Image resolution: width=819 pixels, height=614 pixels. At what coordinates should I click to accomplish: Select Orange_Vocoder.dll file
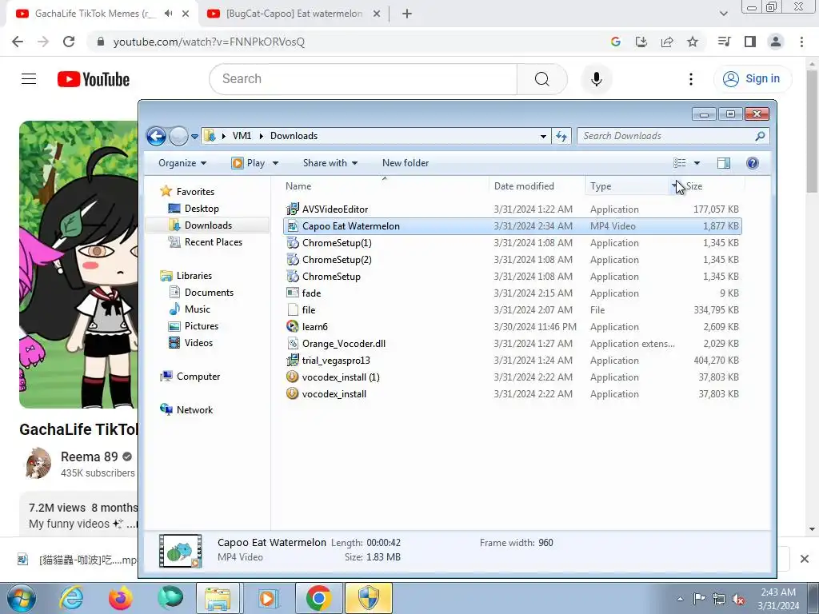pyautogui.click(x=344, y=344)
